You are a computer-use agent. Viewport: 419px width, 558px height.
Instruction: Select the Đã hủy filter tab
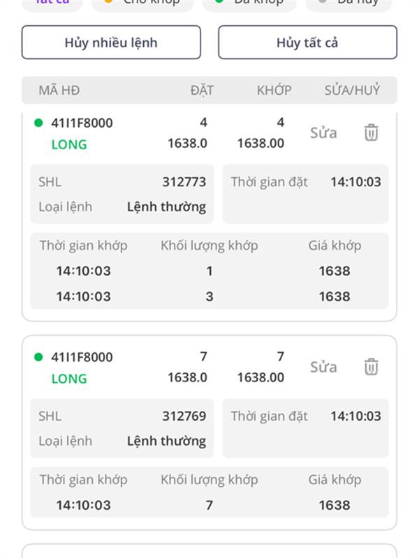[349, 3]
